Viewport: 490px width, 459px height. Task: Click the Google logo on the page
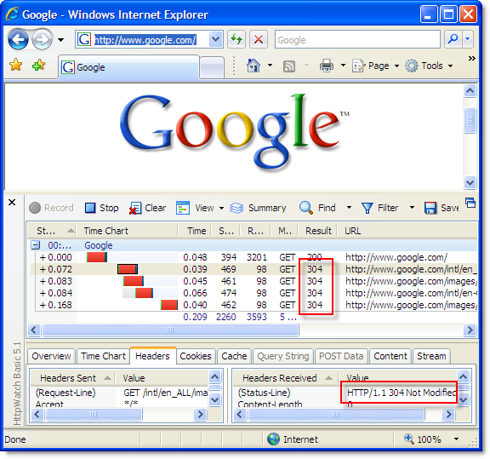tap(235, 132)
